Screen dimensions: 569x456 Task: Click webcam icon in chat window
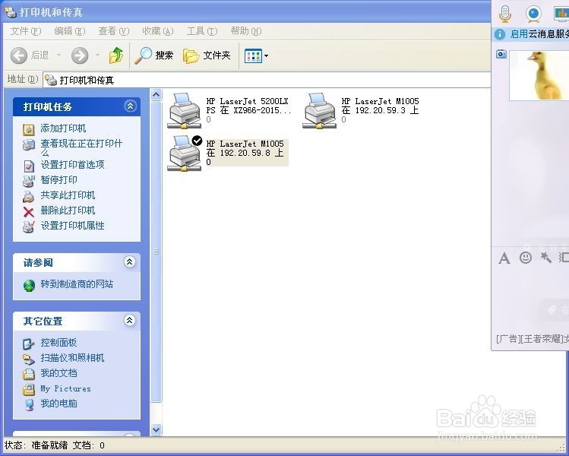tap(533, 14)
